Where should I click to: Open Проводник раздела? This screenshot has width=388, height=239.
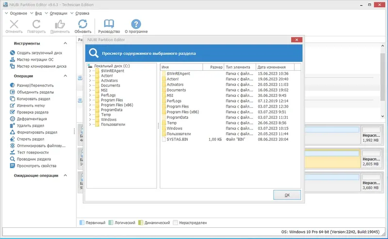point(31,159)
